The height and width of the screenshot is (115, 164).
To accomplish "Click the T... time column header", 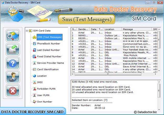I will pos(100,29).
